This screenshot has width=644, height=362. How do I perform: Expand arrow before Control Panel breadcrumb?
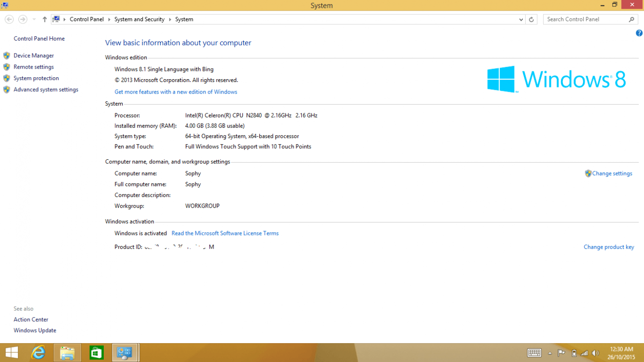tap(65, 19)
